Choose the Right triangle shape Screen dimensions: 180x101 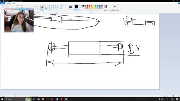point(46,8)
